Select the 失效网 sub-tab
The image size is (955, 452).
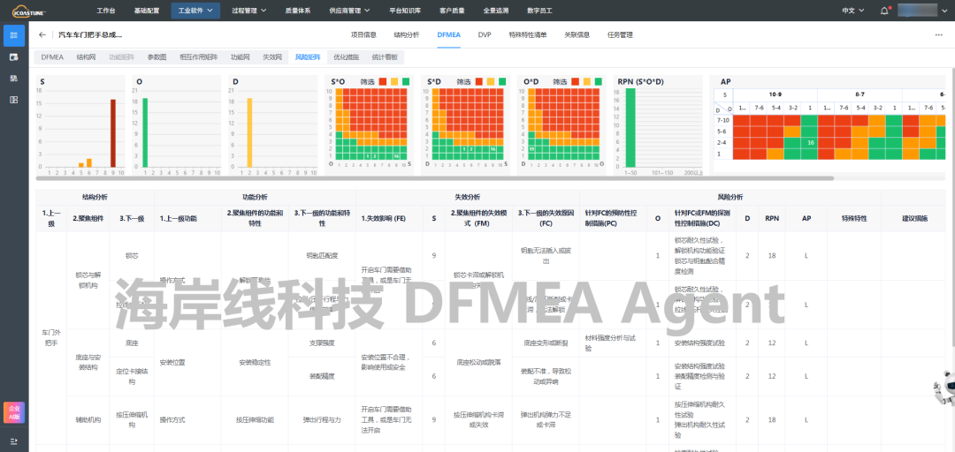[272, 57]
